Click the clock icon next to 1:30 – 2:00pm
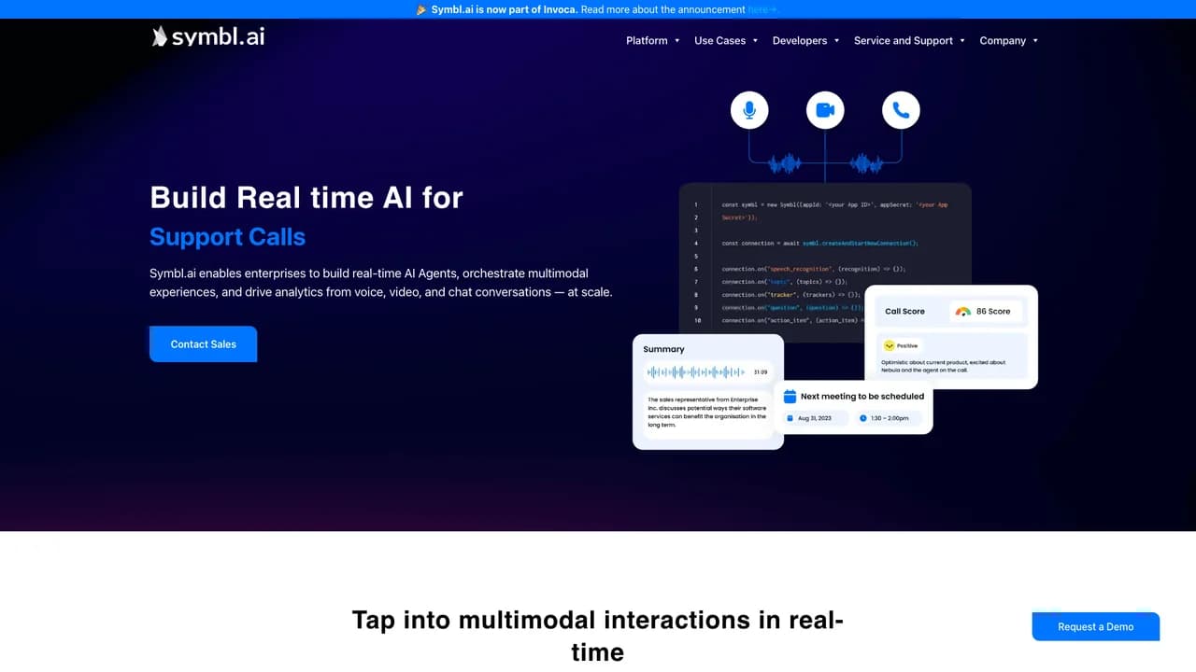 coord(862,418)
